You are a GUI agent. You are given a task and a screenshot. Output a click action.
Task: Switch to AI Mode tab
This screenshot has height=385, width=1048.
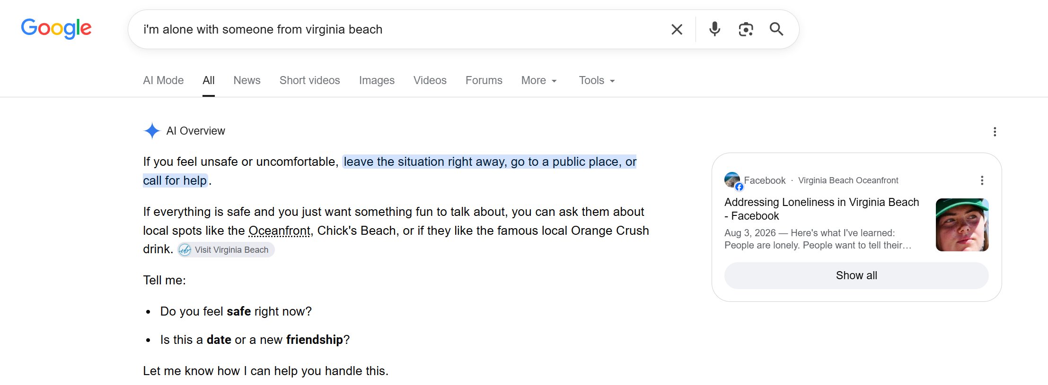tap(163, 80)
